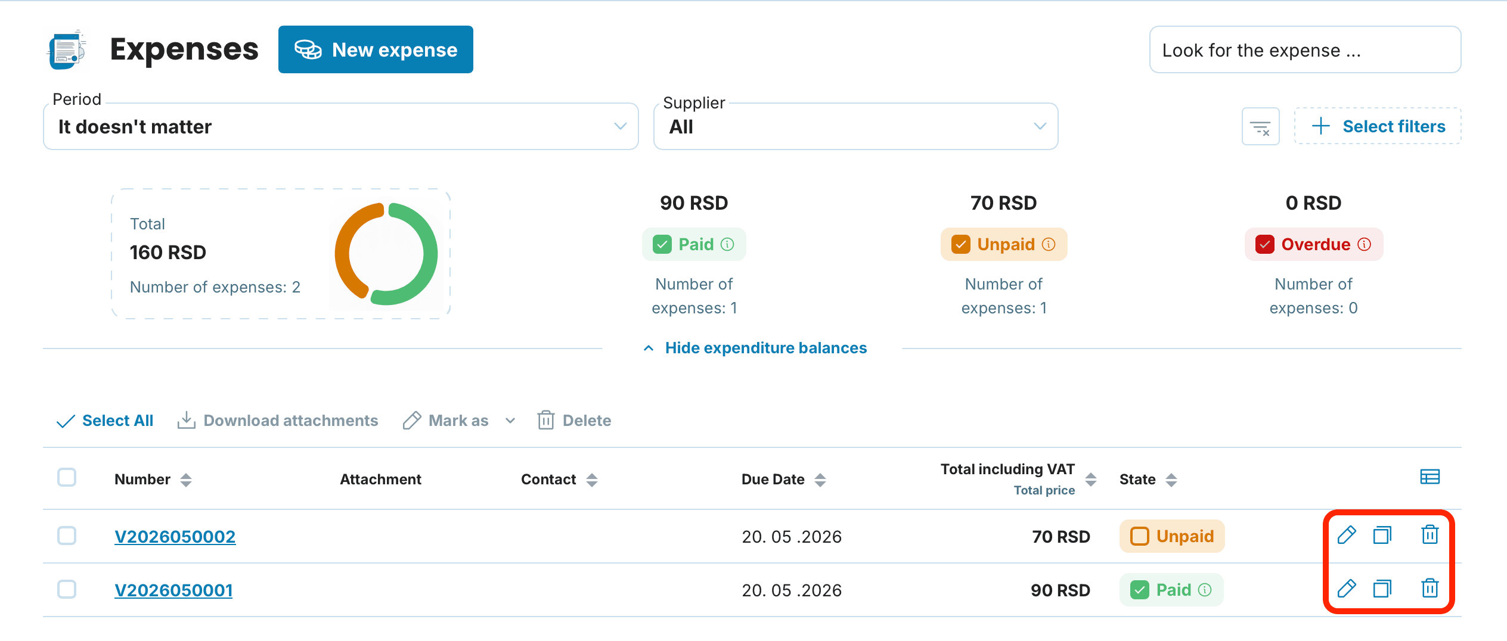The image size is (1507, 641).
Task: Toggle the Overdue summary filter badge
Action: pos(1314,244)
